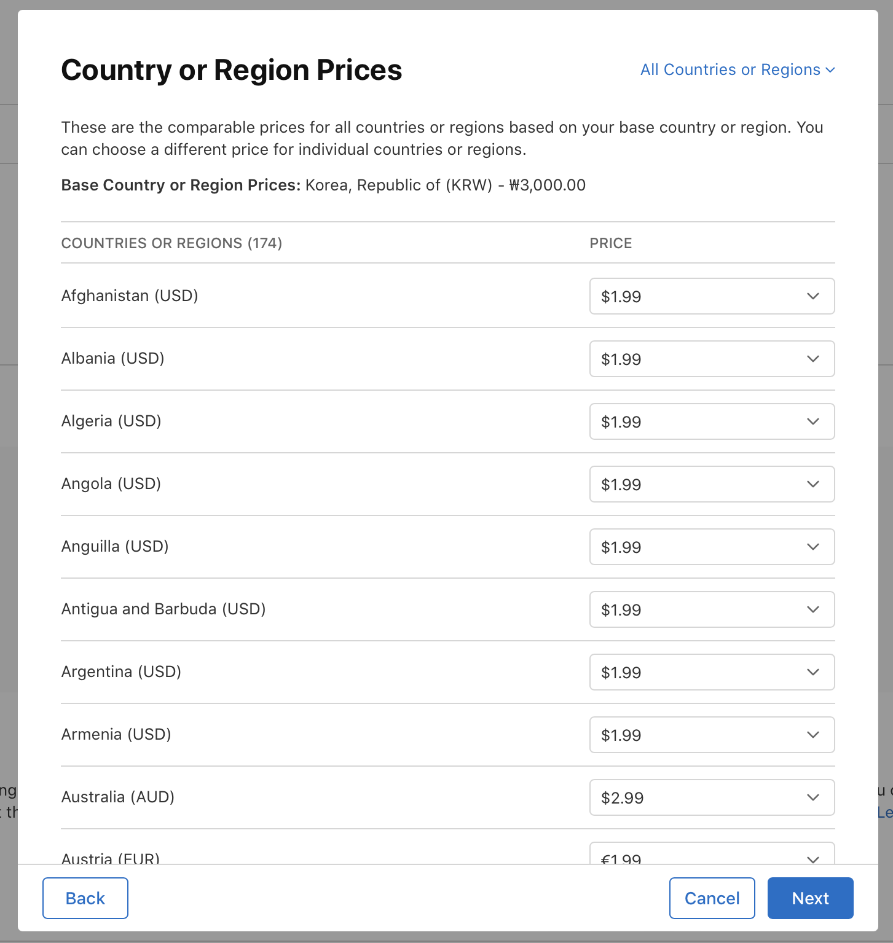
Task: Expand the Albania price selector
Action: (711, 359)
